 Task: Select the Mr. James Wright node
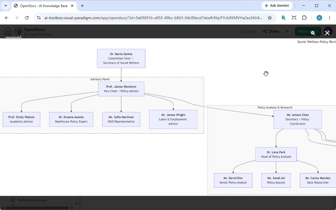(x=173, y=119)
